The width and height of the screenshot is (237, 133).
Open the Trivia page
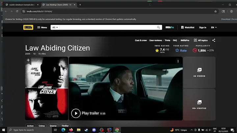point(167,40)
